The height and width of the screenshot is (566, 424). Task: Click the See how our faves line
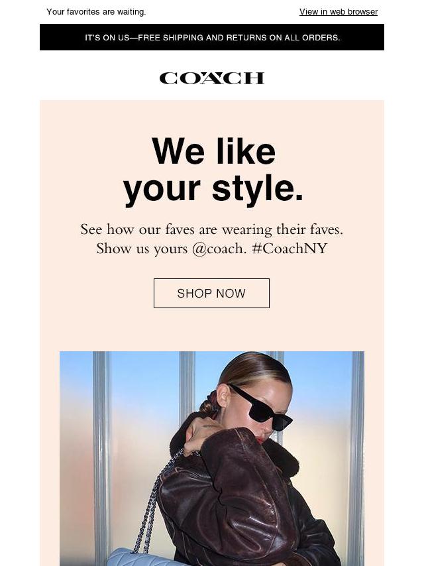pos(211,229)
